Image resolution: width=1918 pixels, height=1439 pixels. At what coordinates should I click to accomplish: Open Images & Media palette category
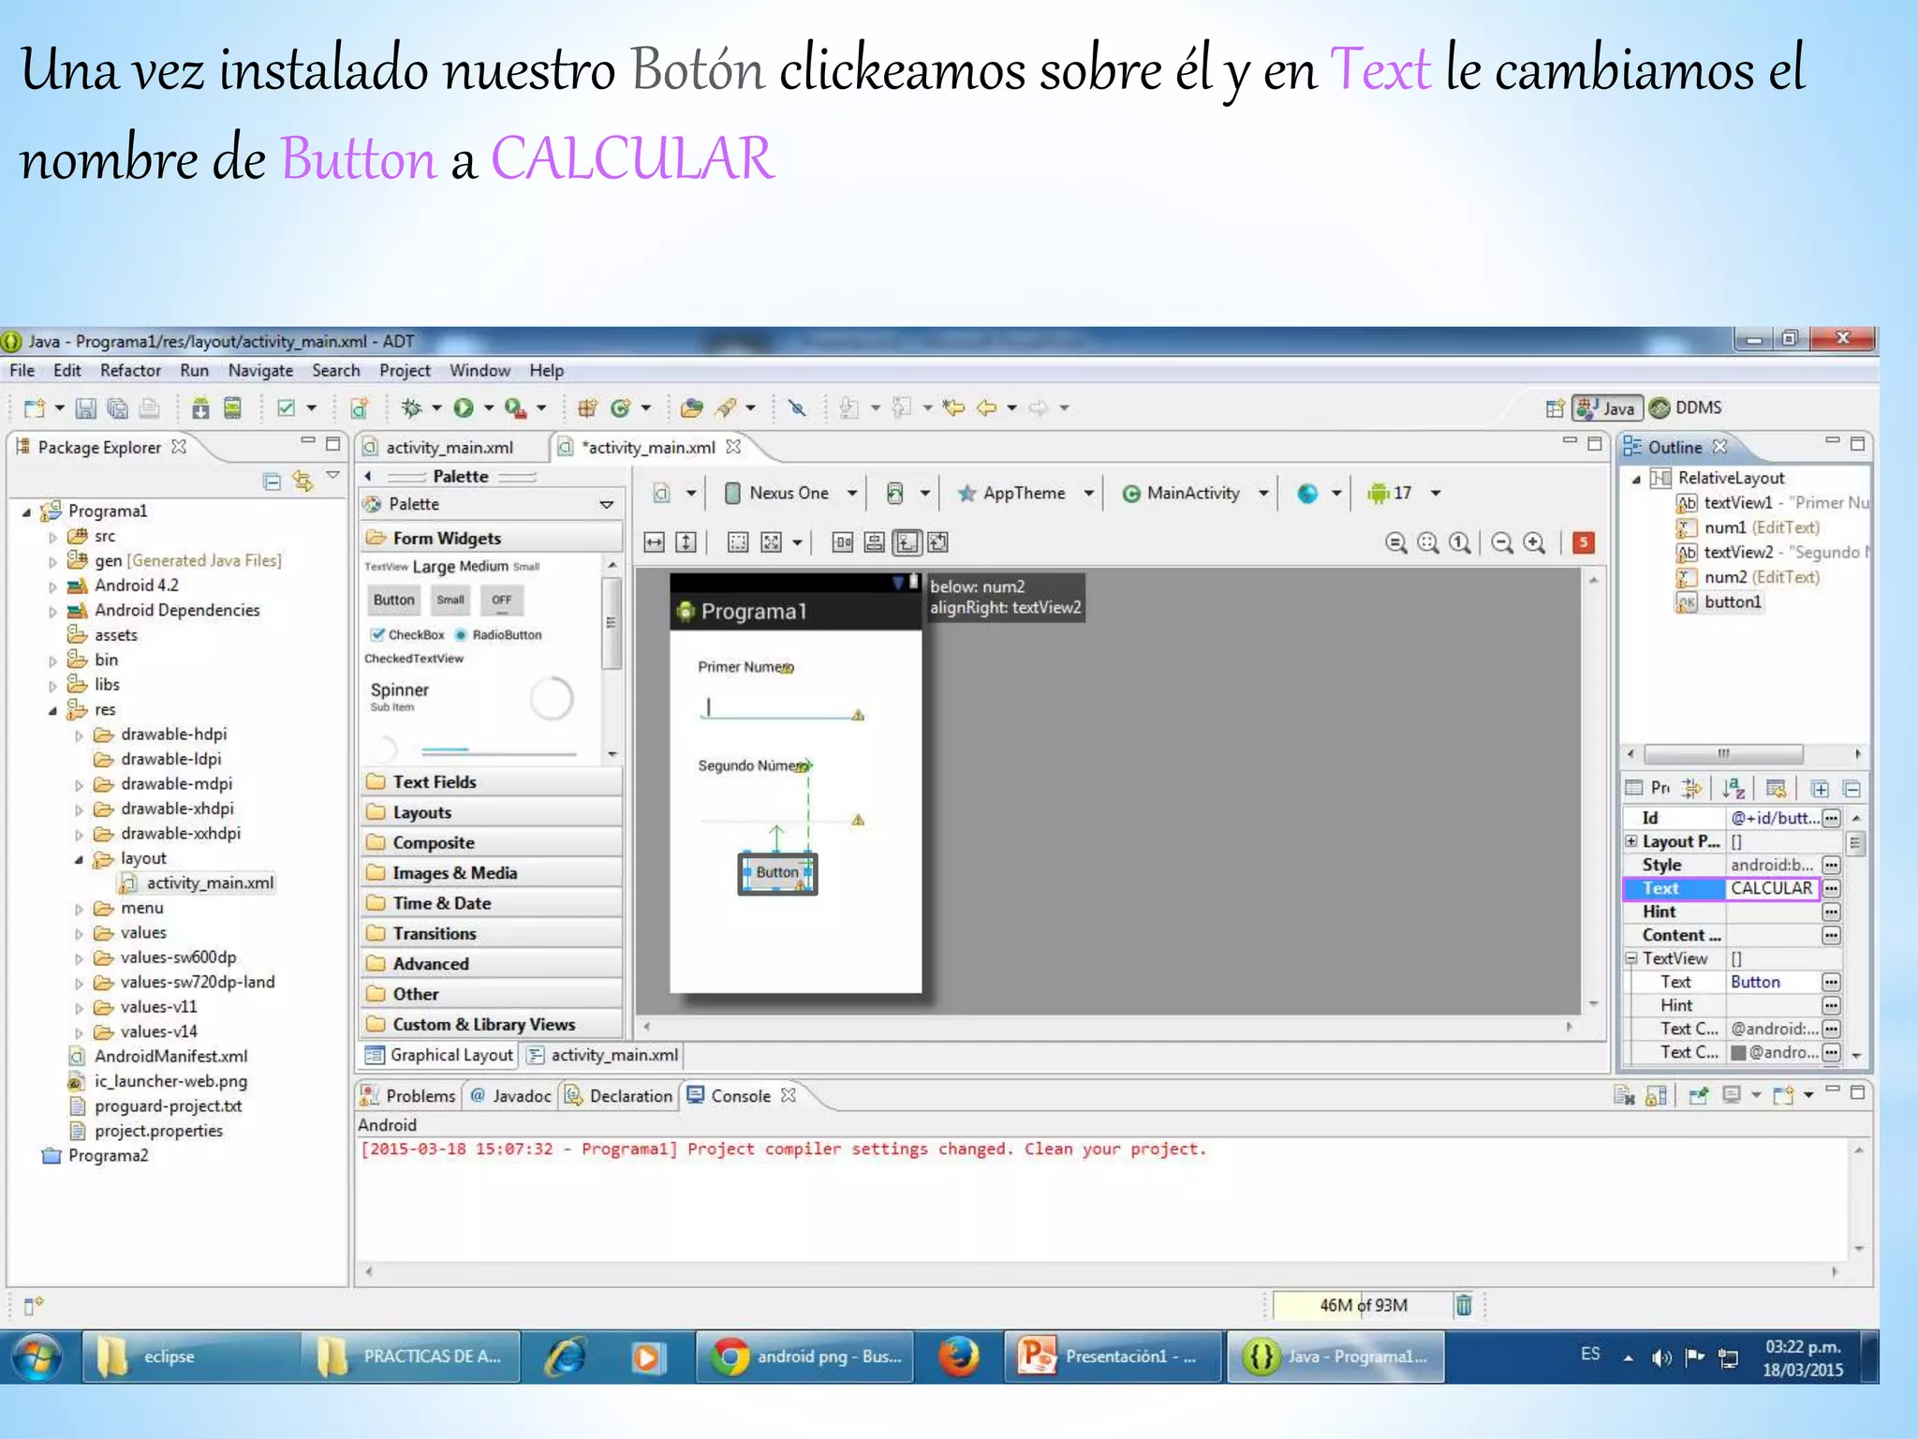[x=492, y=873]
